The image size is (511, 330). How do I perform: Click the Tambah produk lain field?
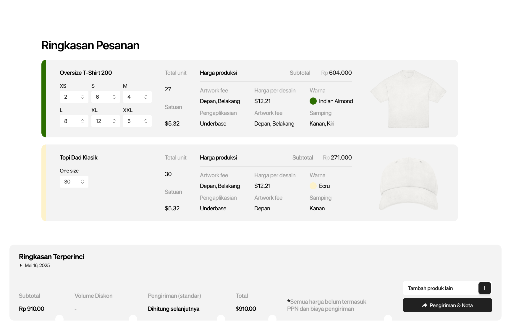[x=440, y=288]
